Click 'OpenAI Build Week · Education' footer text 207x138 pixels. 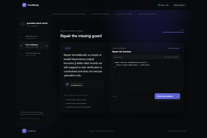tap(177, 131)
